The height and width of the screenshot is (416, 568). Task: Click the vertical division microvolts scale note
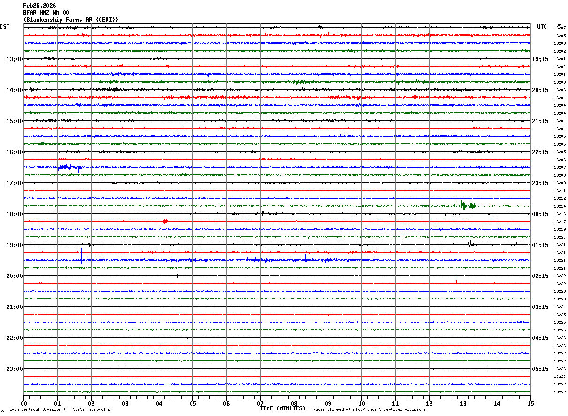coord(60,409)
